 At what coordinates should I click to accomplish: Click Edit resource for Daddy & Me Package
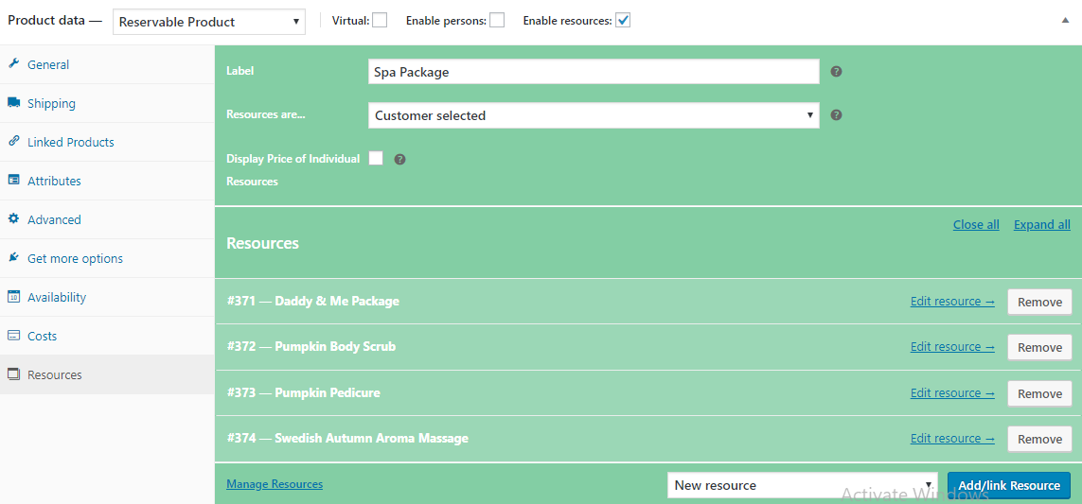(951, 302)
